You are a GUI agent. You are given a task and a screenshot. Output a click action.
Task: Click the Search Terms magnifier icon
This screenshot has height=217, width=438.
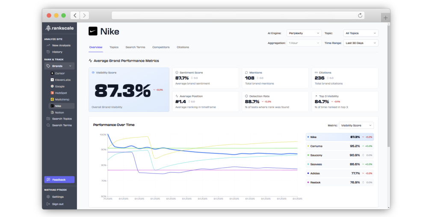click(48, 125)
